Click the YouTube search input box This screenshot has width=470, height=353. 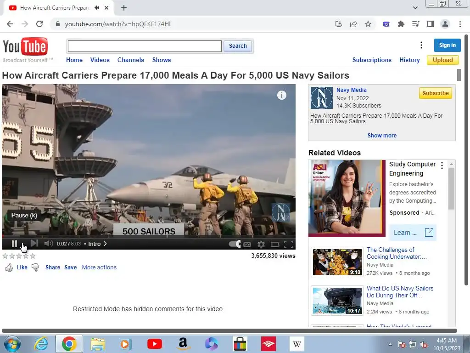pos(145,46)
